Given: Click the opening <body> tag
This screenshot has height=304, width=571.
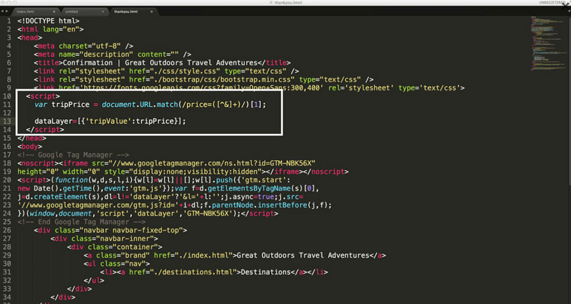Looking at the screenshot, I should pos(30,146).
